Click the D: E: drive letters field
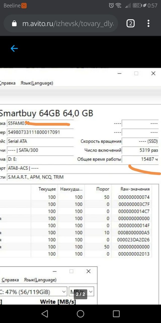The image size is (161, 323). (x=40, y=159)
